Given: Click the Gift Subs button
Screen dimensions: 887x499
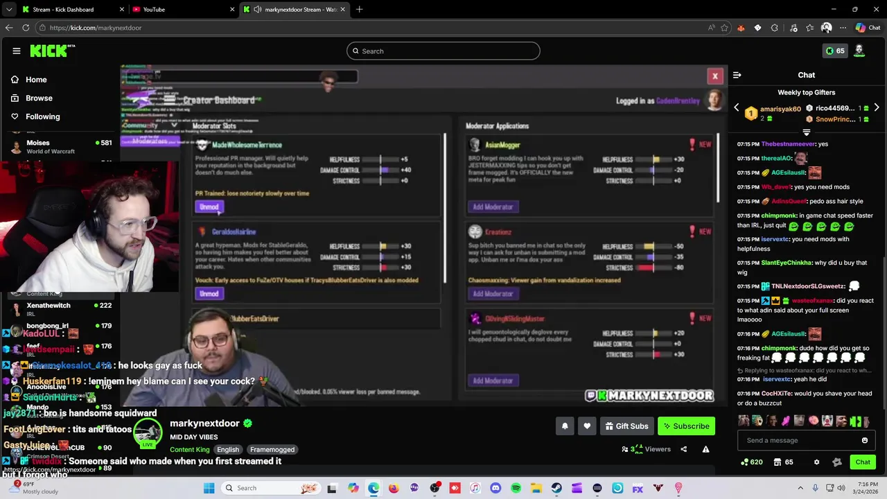Looking at the screenshot, I should [x=626, y=426].
